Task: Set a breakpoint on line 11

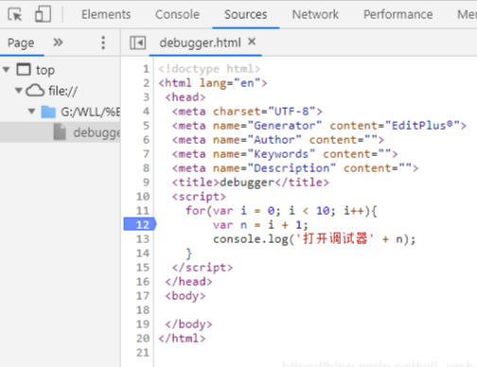Action: click(143, 211)
